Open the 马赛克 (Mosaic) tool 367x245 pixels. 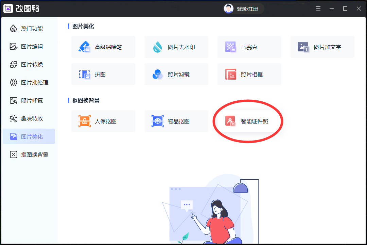tap(249, 47)
